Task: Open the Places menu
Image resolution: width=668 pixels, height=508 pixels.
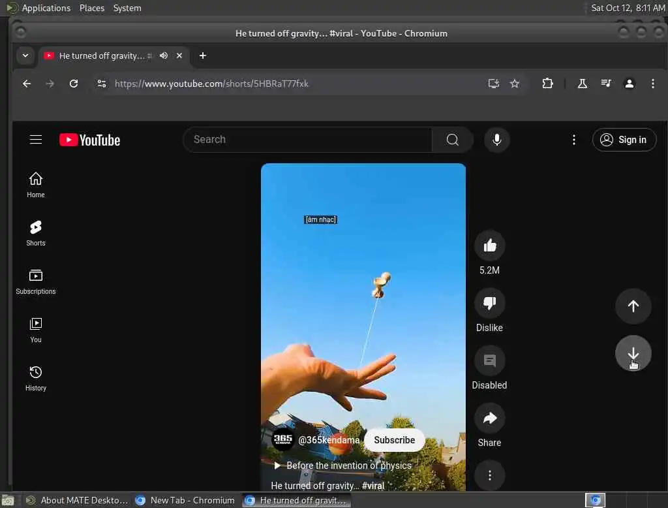Action: tap(91, 8)
